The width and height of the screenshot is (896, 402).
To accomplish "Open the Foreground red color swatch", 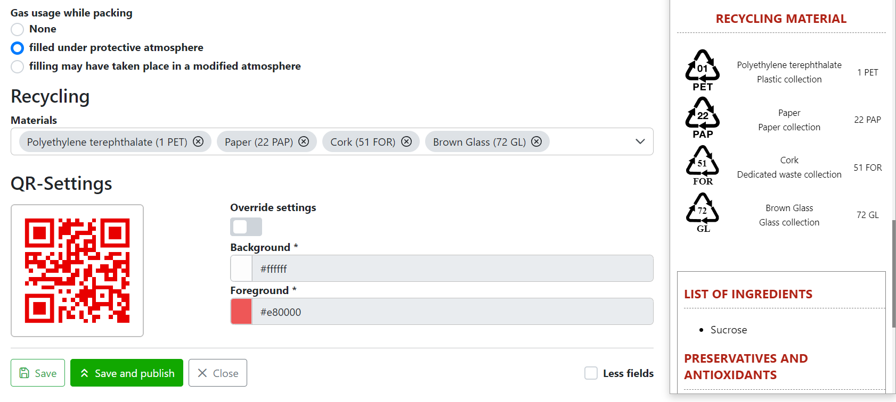I will (241, 312).
